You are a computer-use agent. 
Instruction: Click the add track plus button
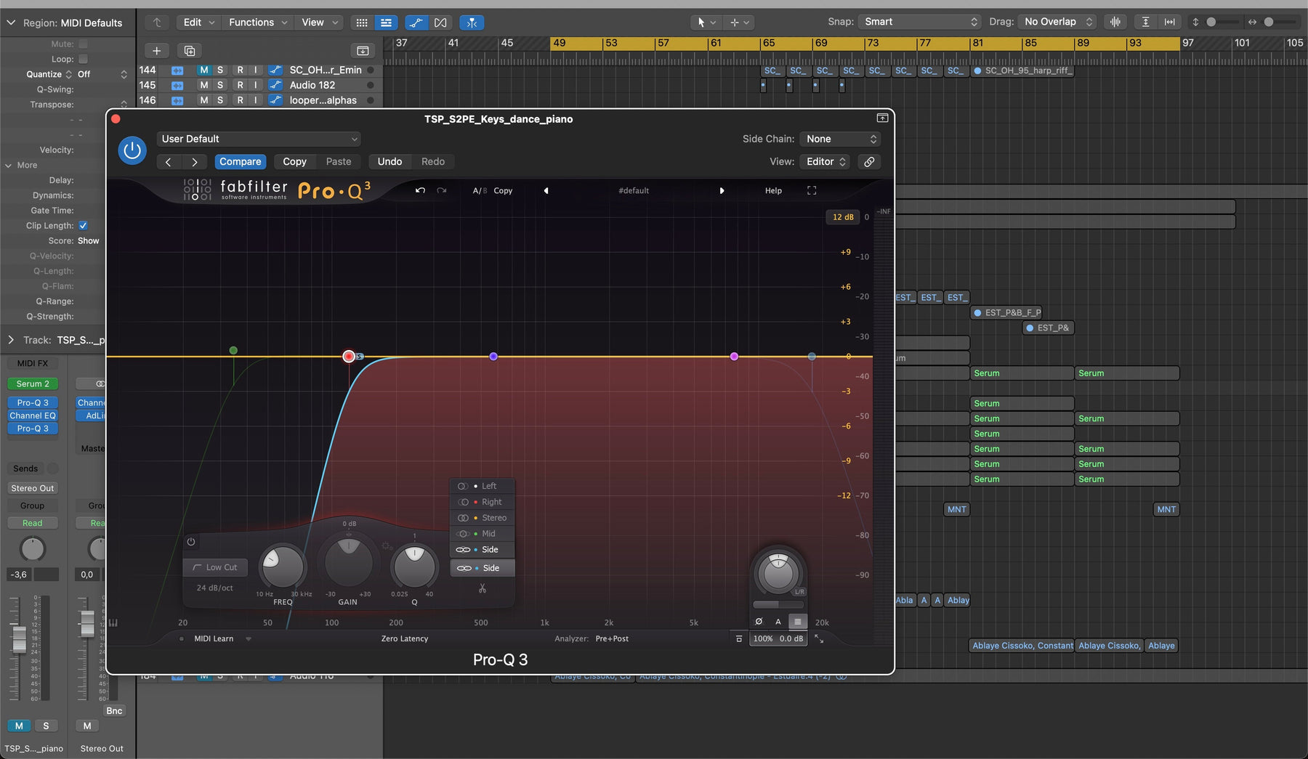156,51
